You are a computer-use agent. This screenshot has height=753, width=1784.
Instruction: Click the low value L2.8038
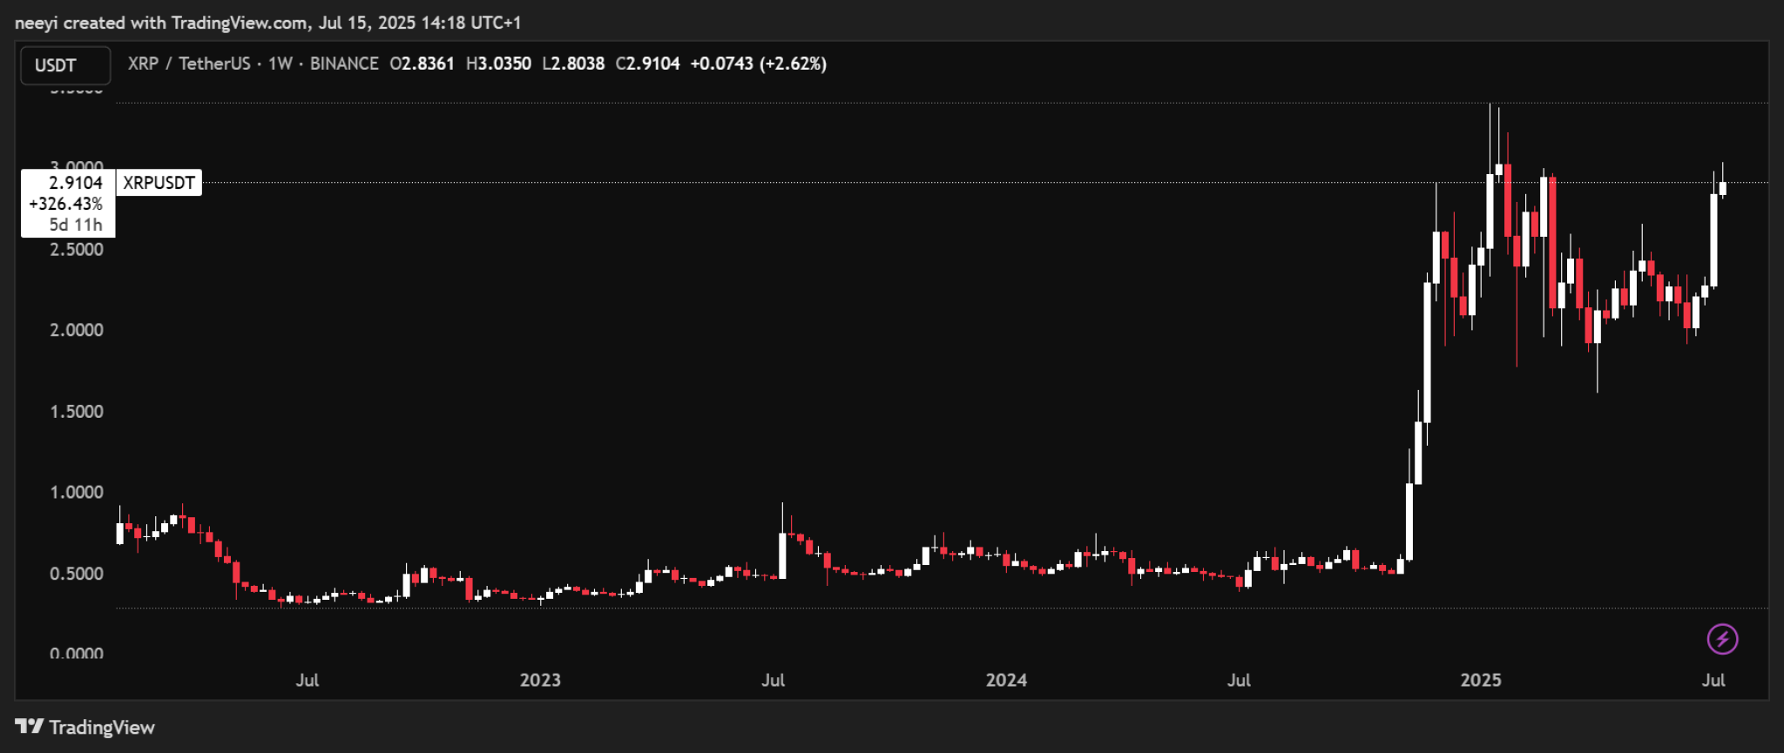tap(573, 64)
